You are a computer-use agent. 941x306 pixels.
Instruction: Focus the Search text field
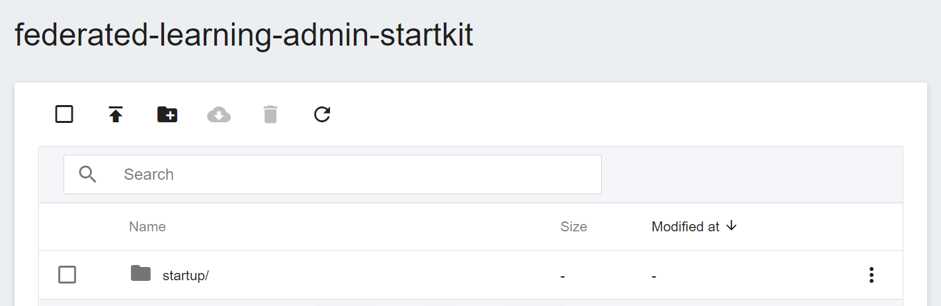pyautogui.click(x=333, y=174)
